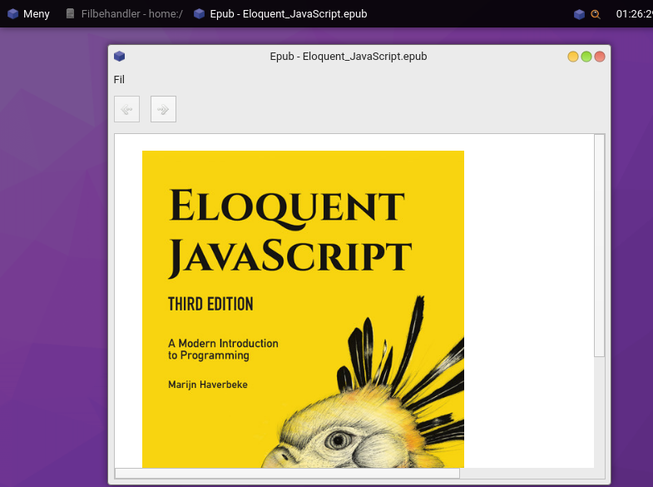The height and width of the screenshot is (487, 653).
Task: Maximize the Epub window with green button
Action: click(586, 57)
